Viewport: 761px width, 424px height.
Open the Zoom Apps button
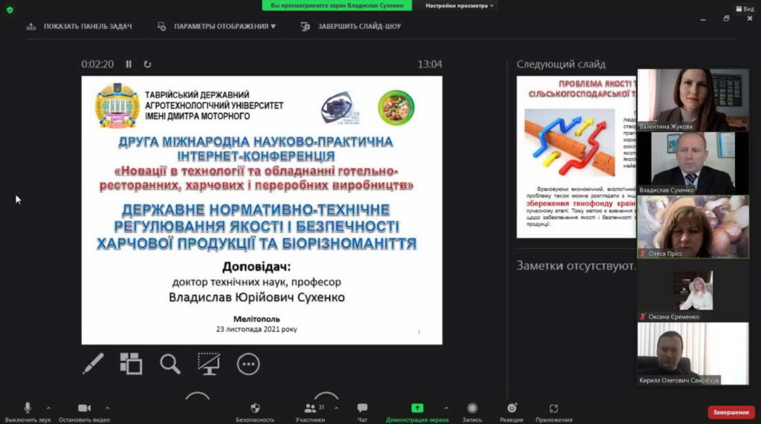coord(554,412)
